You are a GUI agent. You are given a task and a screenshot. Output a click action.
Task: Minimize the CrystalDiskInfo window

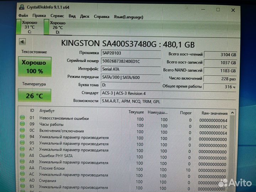tap(203, 10)
